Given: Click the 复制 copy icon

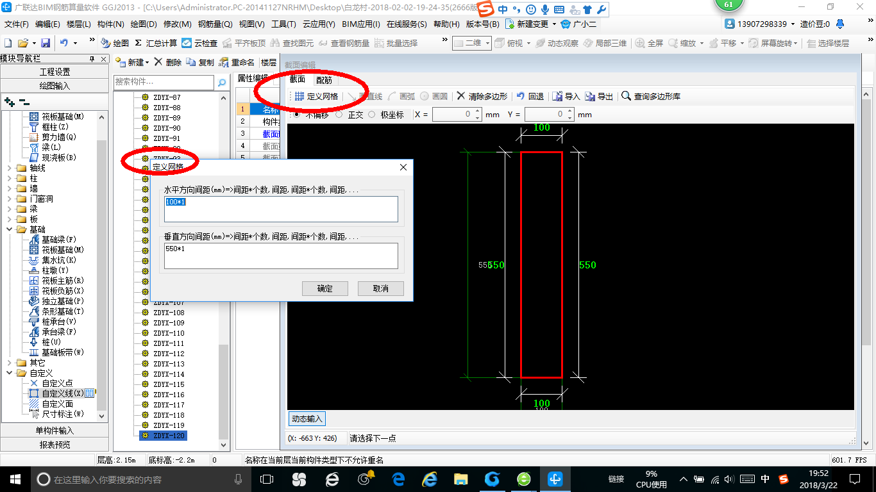Looking at the screenshot, I should pos(191,62).
